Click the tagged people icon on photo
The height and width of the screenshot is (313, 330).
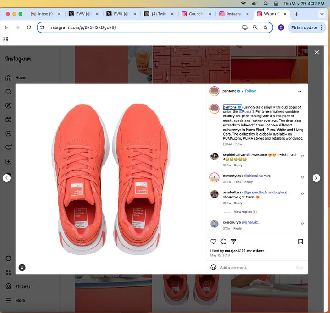(x=22, y=268)
